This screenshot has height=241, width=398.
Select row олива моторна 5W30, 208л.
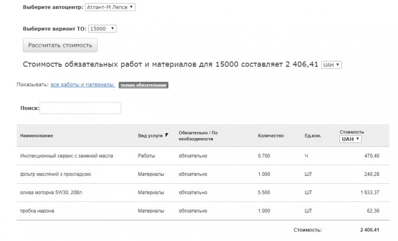pyautogui.click(x=203, y=193)
